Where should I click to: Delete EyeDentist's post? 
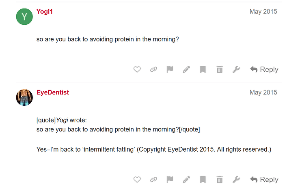pyautogui.click(x=220, y=180)
